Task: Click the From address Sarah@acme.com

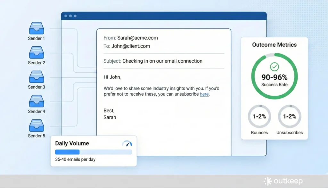Action: pyautogui.click(x=137, y=38)
